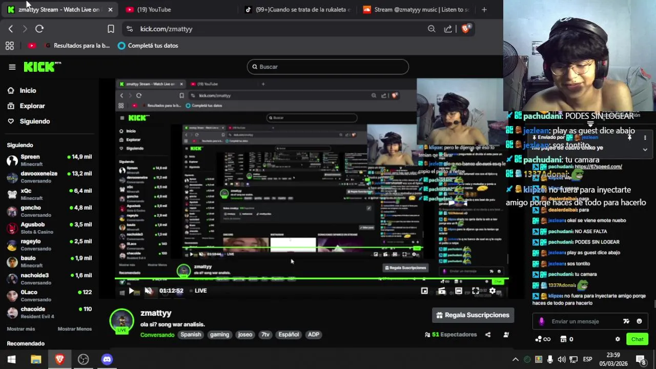Image resolution: width=656 pixels, height=369 pixels.
Task: Open emote picker in chat input
Action: tap(639, 321)
